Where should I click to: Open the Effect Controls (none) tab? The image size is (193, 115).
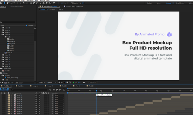coord(17,6)
